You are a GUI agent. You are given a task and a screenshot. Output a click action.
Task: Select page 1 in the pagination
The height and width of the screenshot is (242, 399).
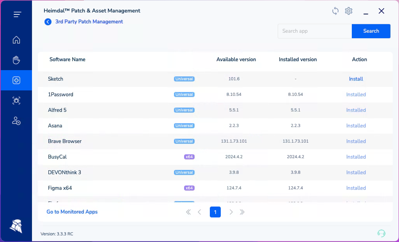click(215, 212)
